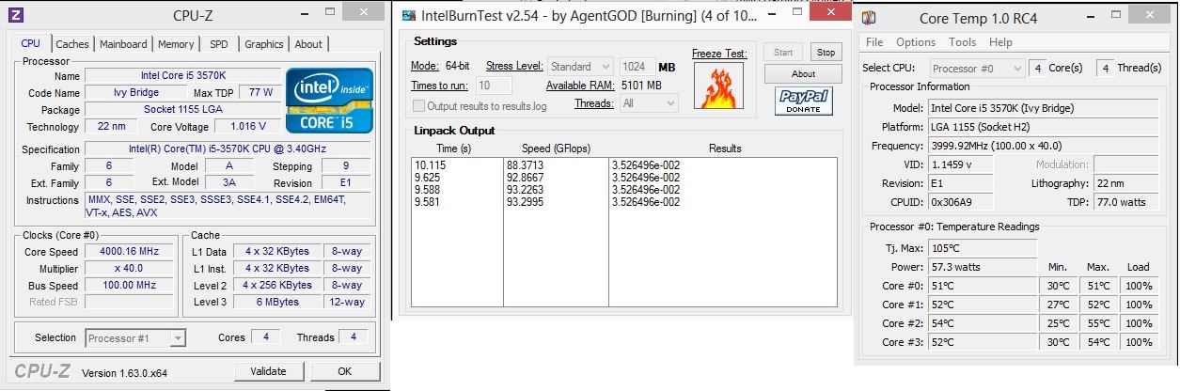Click the Core Speed 4000.16 MHz value

tap(130, 251)
